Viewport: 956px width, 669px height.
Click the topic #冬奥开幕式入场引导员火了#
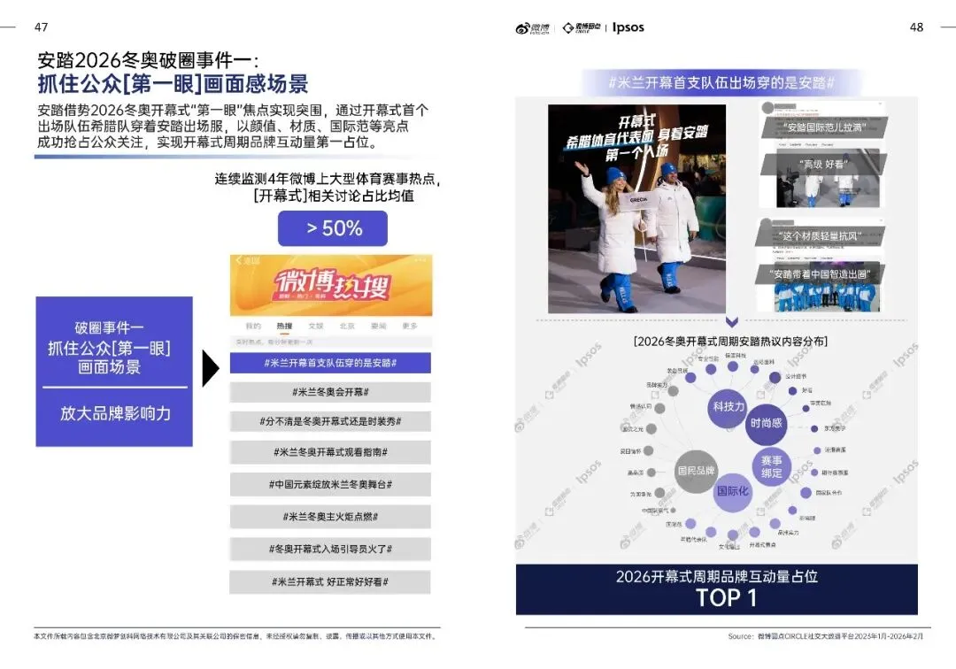coord(330,549)
